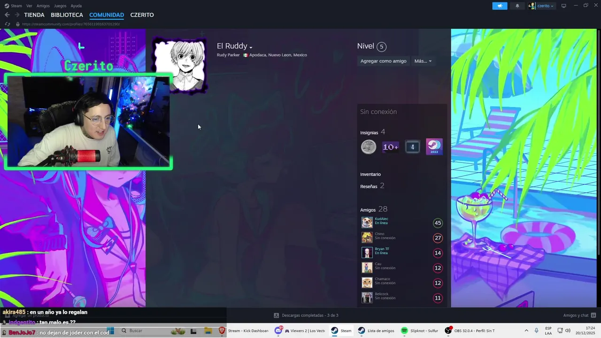This screenshot has width=601, height=338.
Task: Open Lista de amigos taskbar window
Action: [376, 330]
